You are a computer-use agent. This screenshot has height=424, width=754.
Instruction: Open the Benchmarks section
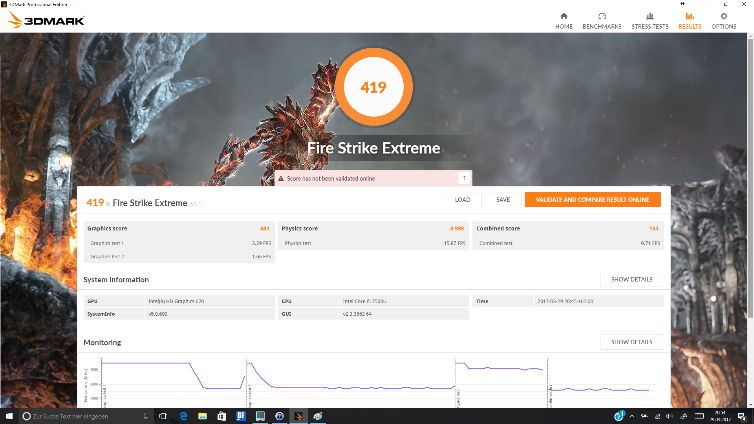point(602,21)
